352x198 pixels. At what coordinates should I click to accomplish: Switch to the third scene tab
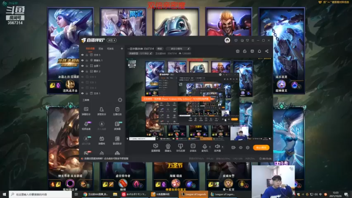[x=110, y=48]
